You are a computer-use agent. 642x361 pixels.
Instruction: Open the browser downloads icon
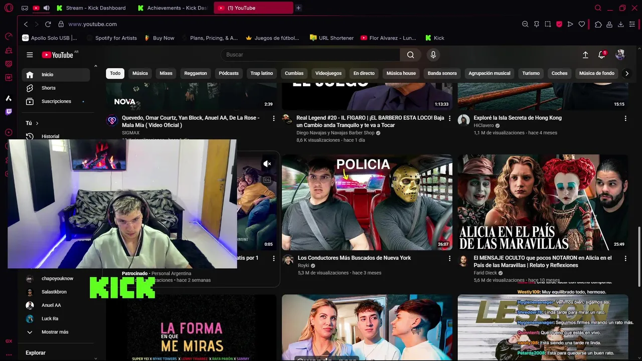(620, 24)
